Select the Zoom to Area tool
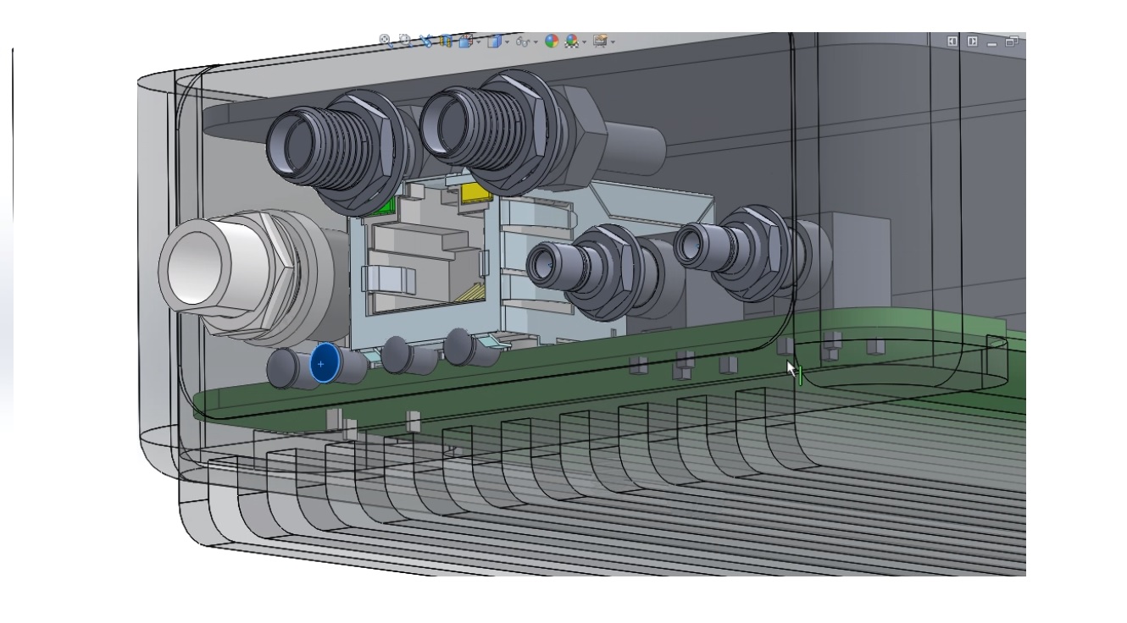Viewport: 1127px width, 623px height. [404, 41]
